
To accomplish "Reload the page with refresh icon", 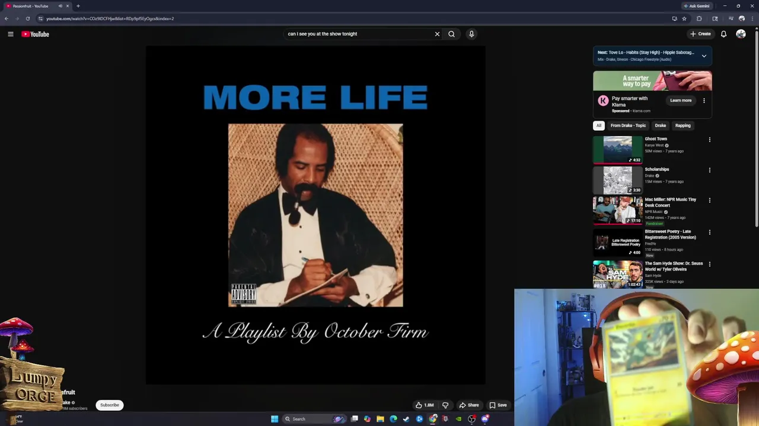I will [27, 18].
